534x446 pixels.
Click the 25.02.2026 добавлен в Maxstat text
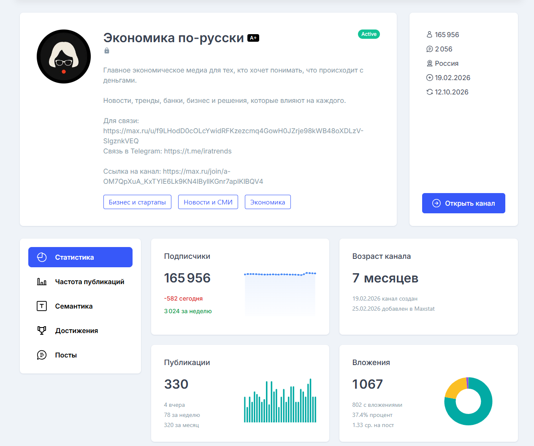coord(393,309)
